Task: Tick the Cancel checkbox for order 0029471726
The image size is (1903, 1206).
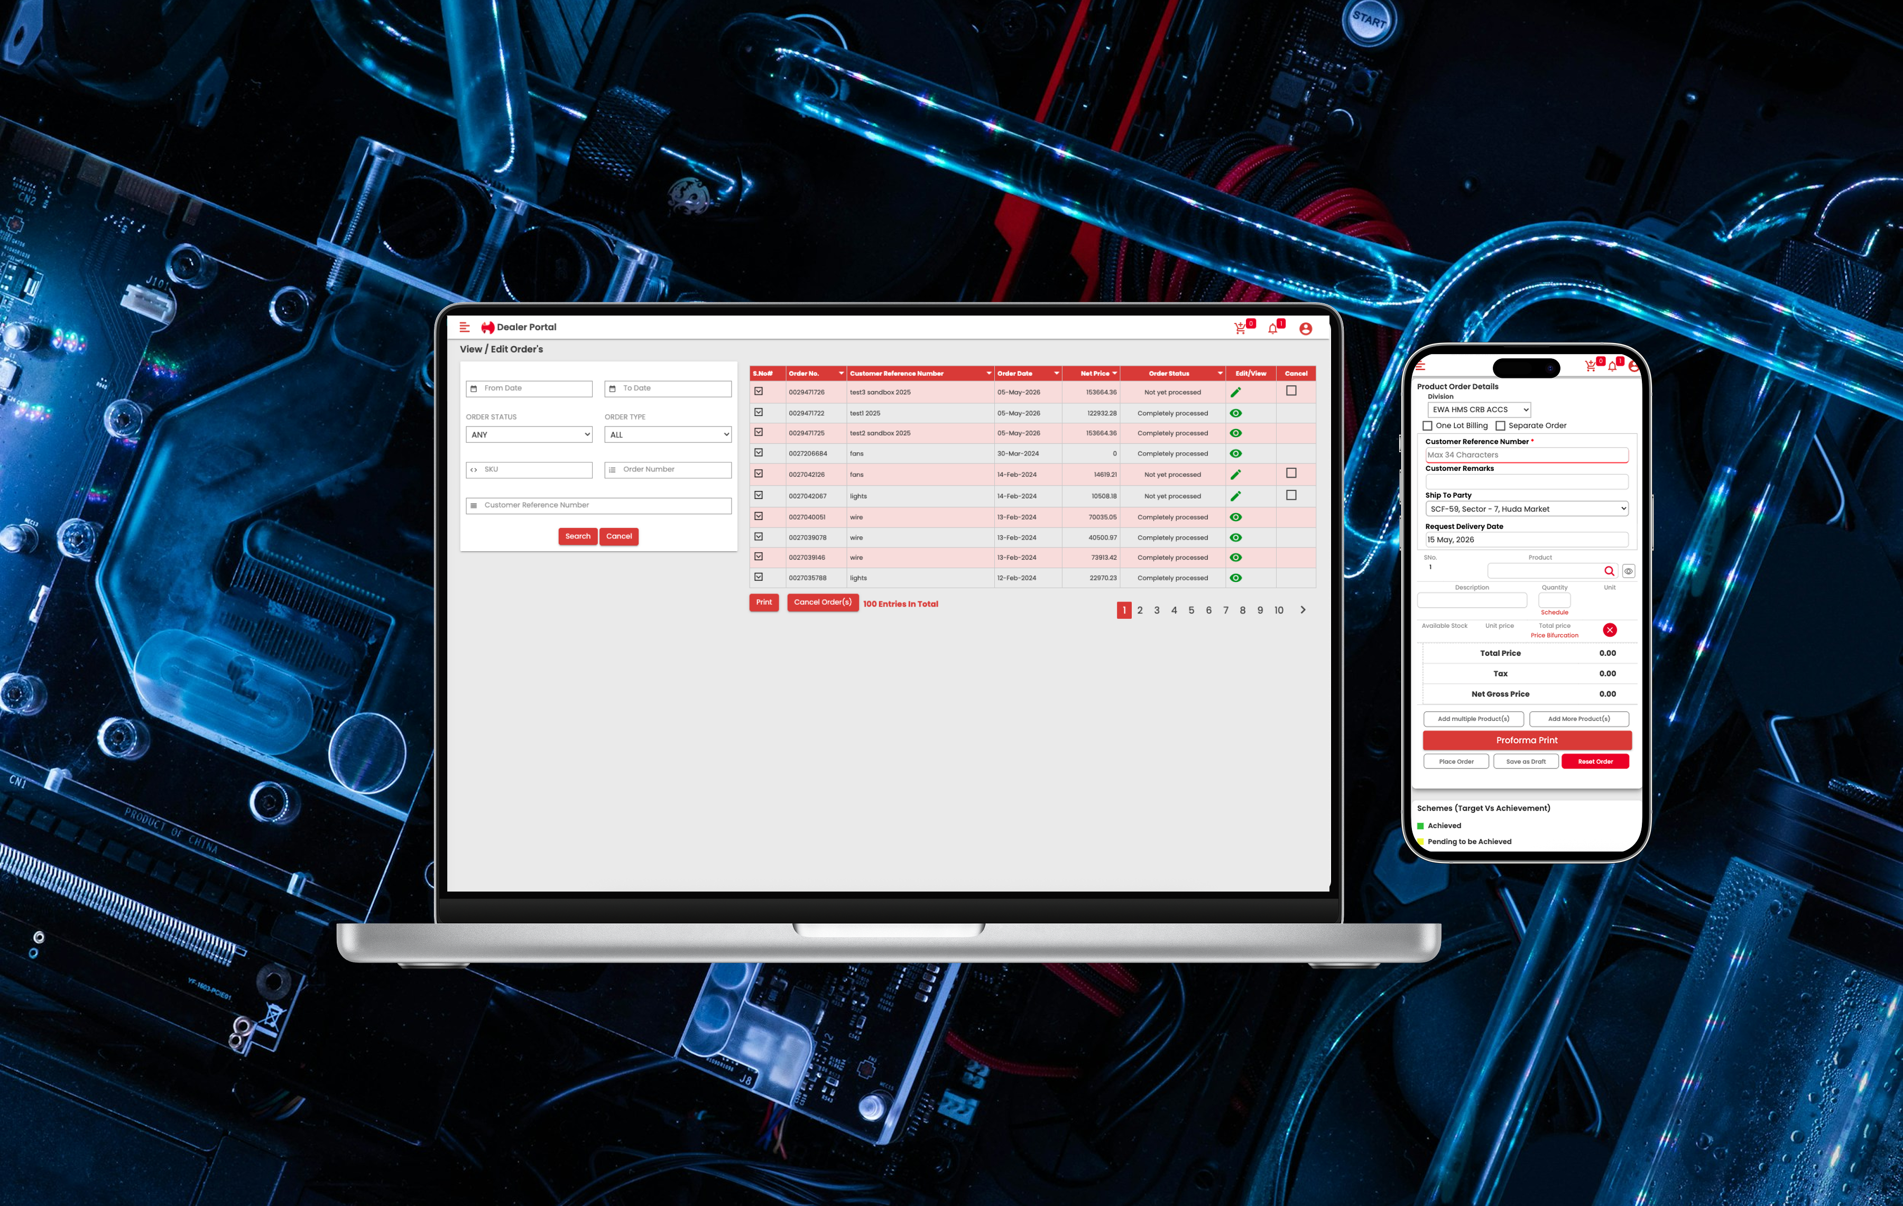Action: click(1291, 391)
